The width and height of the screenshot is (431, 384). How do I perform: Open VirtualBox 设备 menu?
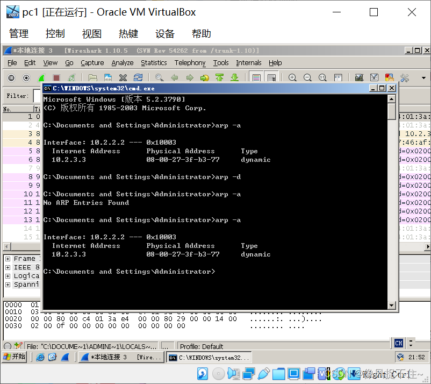pos(165,33)
